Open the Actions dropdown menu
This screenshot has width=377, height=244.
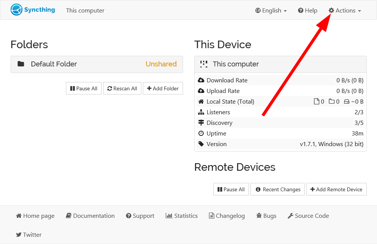click(x=345, y=11)
